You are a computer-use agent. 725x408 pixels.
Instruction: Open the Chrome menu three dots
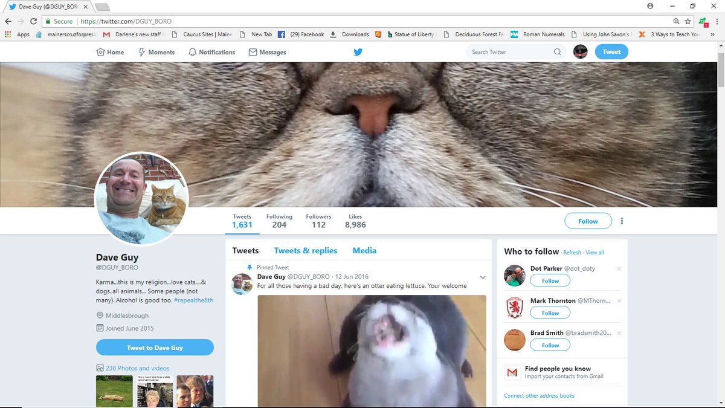pyautogui.click(x=717, y=21)
